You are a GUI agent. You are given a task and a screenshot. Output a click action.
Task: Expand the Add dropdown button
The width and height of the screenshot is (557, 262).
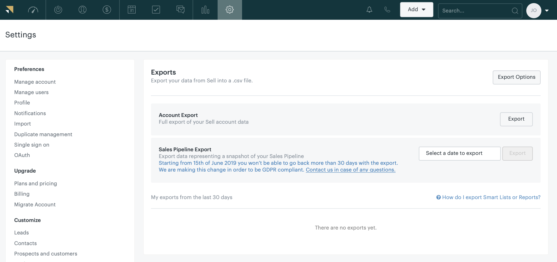coord(416,10)
